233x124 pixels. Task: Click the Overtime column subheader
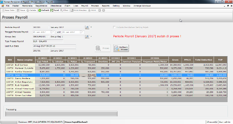point(103,62)
